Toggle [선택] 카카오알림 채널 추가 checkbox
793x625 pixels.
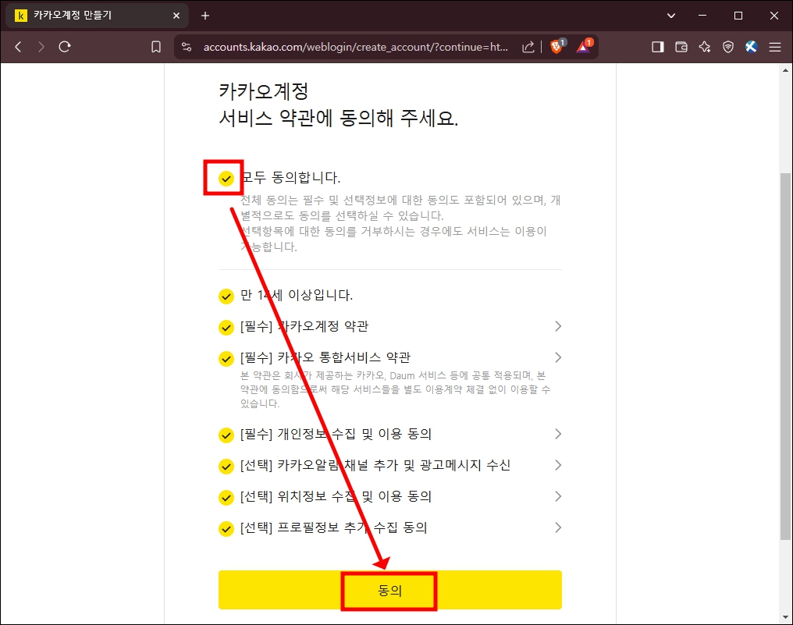pyautogui.click(x=226, y=467)
